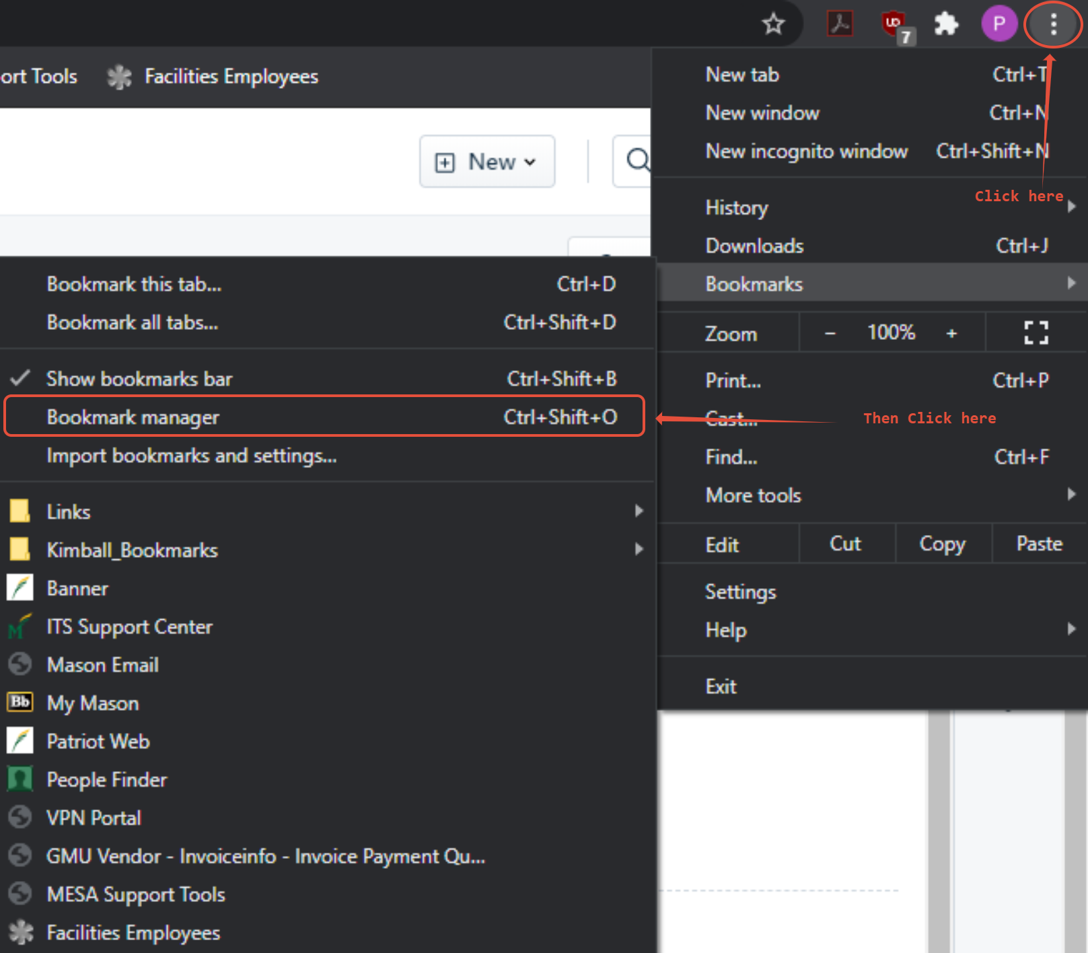This screenshot has width=1088, height=953.
Task: Expand the Kimball_Bookmarks submenu arrow
Action: pos(639,549)
